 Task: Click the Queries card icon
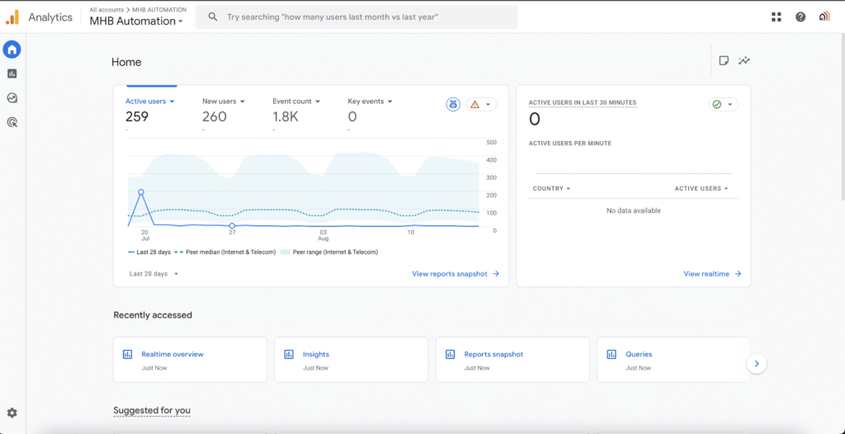[x=611, y=354]
